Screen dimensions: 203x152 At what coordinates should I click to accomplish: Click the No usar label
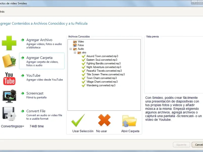tap(101, 131)
